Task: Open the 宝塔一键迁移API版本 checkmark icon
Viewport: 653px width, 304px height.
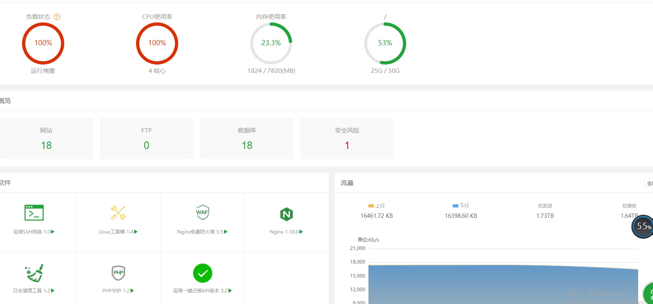Action: tap(203, 273)
